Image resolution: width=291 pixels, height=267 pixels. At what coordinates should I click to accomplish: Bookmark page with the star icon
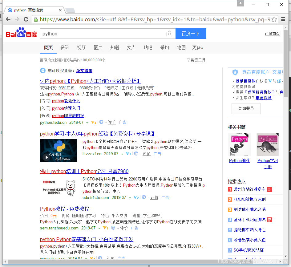[x=274, y=19]
